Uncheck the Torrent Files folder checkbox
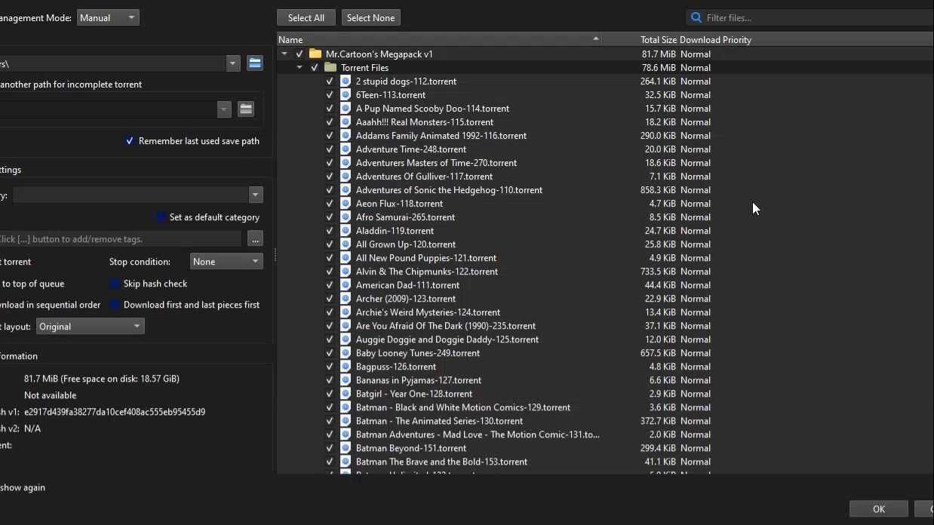 point(315,67)
